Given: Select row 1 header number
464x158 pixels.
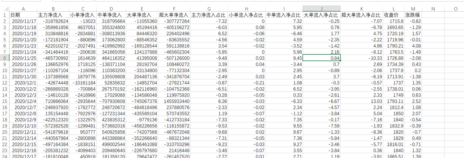Looking at the screenshot, I should (x=5, y=15).
